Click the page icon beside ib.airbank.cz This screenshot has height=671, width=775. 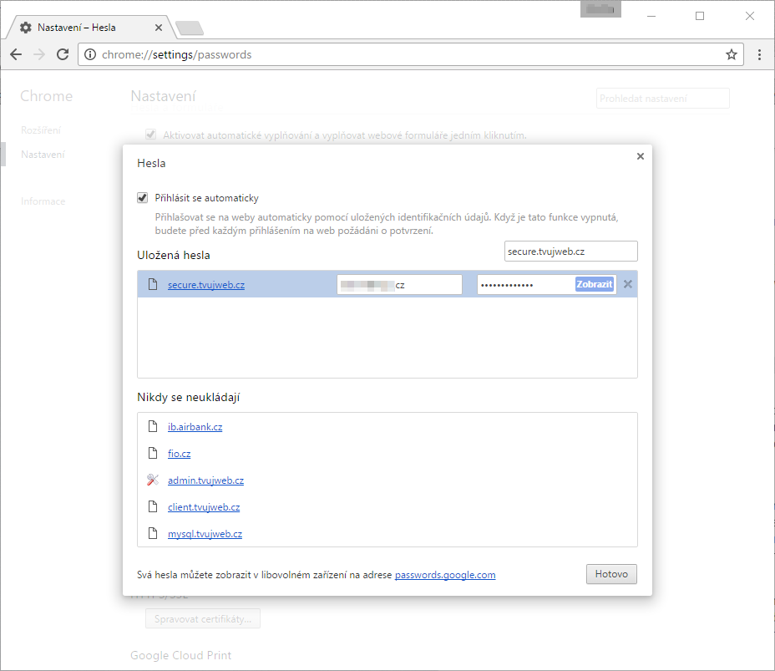pyautogui.click(x=152, y=427)
